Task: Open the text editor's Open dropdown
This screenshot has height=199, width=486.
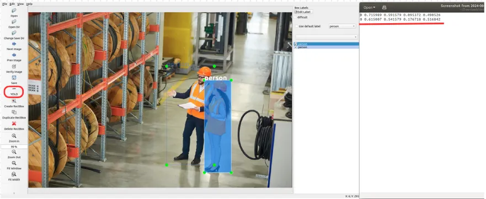Action: 369,7
